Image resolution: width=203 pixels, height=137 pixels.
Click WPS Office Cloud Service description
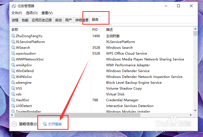coord(126,53)
